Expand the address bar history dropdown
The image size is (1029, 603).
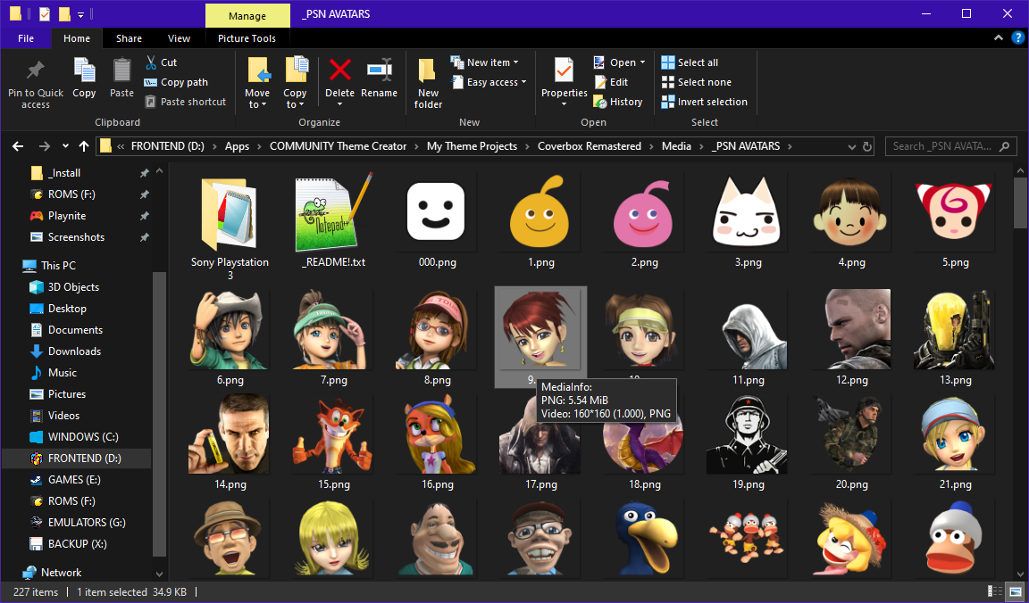pyautogui.click(x=852, y=147)
